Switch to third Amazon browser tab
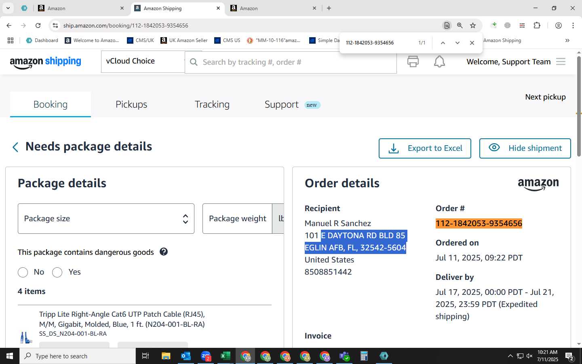Viewport: 582px width, 364px height. coord(274,8)
